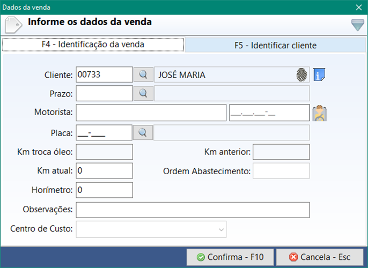
Task: Close the Dados da venda window
Action: (x=358, y=8)
